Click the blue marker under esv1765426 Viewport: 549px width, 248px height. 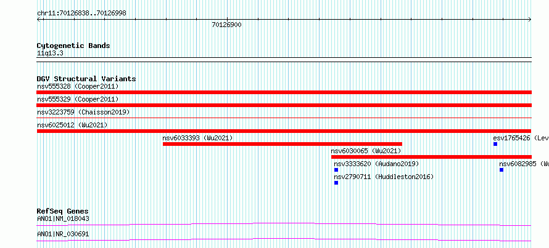pos(495,144)
